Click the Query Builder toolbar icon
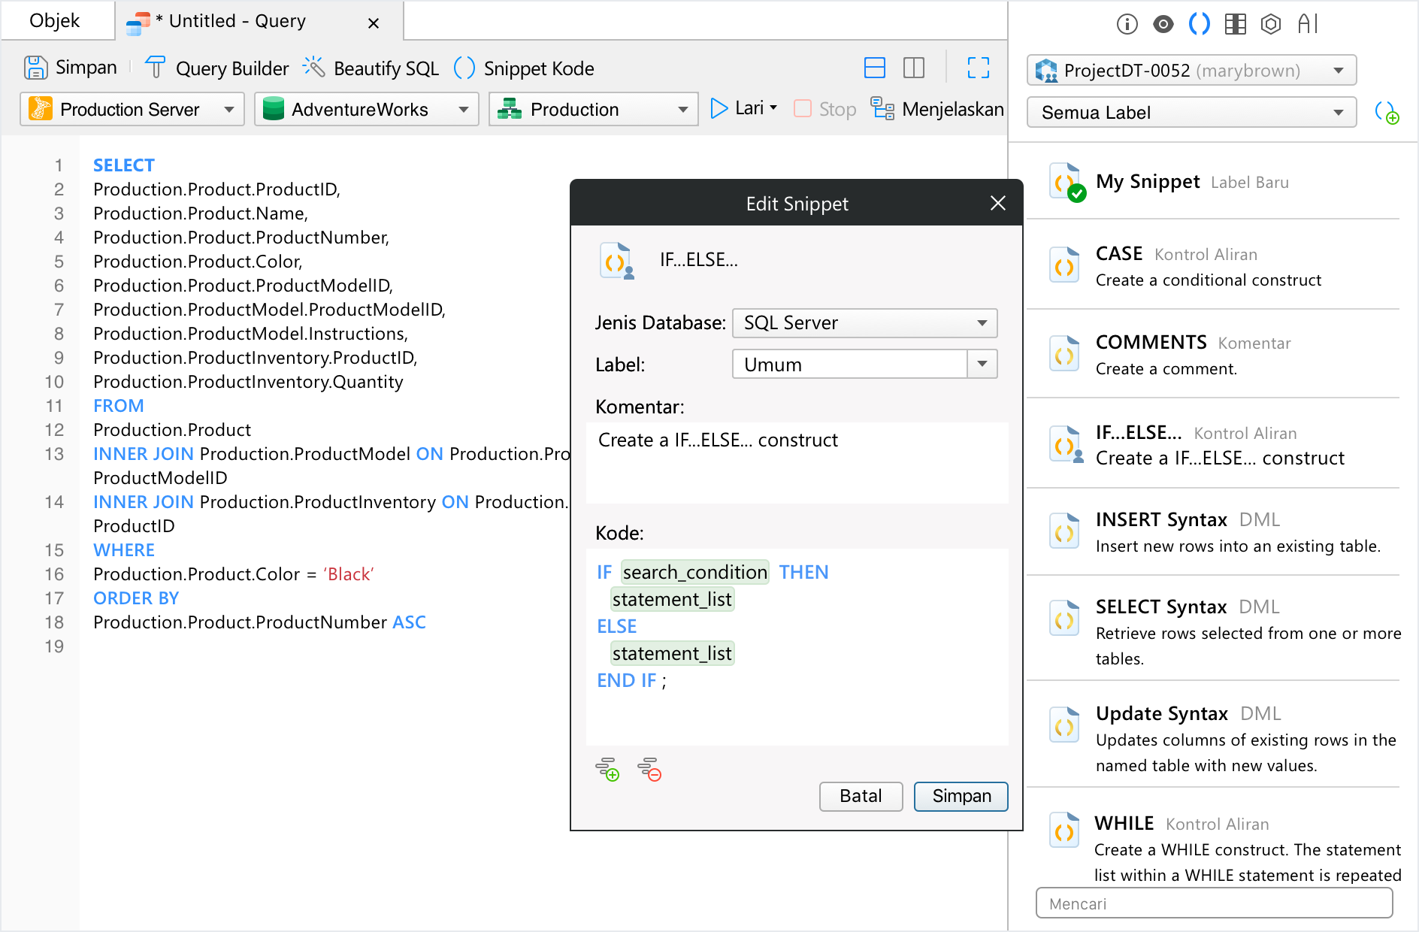Viewport: 1419px width, 932px height. click(155, 68)
